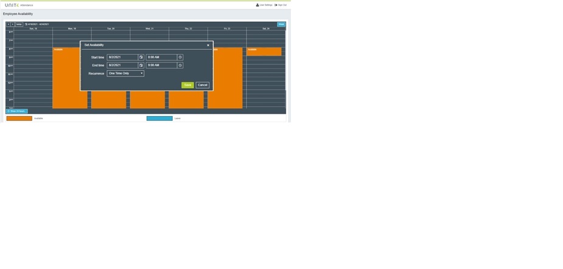Viewport: 563px width, 269px height.
Task: Click the blue Leave legend swatch
Action: [x=159, y=118]
